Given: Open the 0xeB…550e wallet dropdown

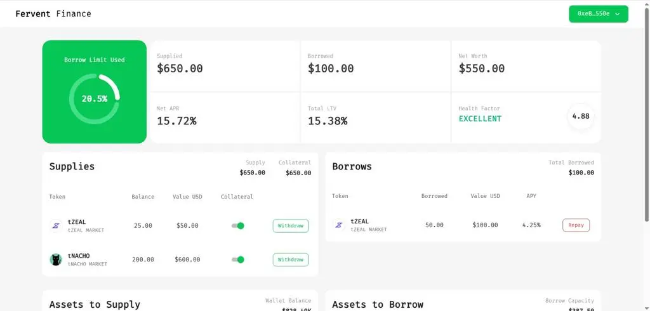Looking at the screenshot, I should 598,14.
